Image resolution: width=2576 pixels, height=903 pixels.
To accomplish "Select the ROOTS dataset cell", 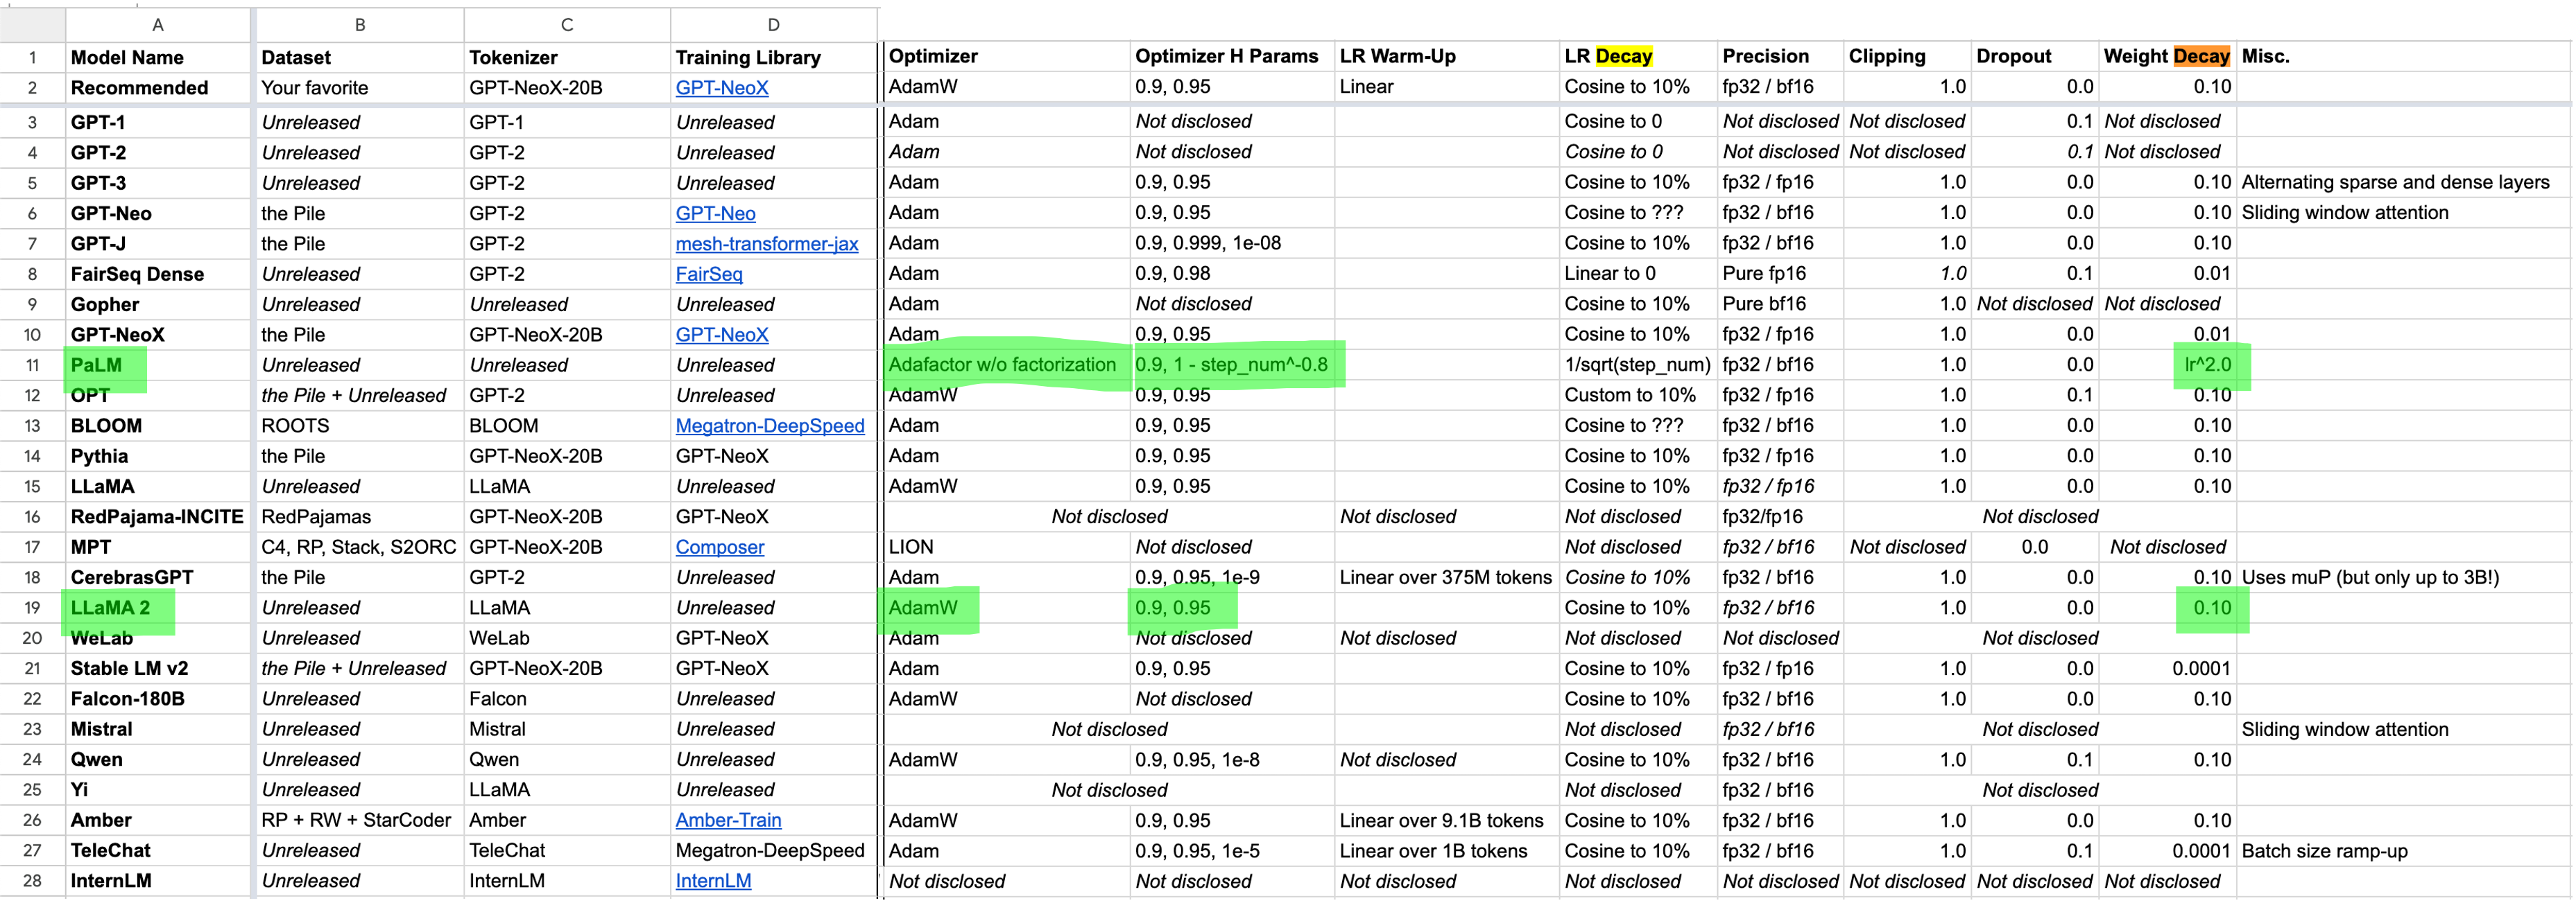I will [359, 426].
